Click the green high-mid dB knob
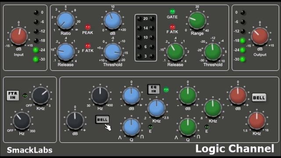 coord(188,96)
